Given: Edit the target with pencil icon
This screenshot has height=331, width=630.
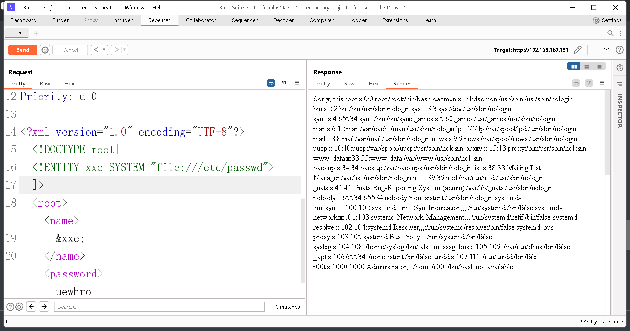Looking at the screenshot, I should pos(577,50).
